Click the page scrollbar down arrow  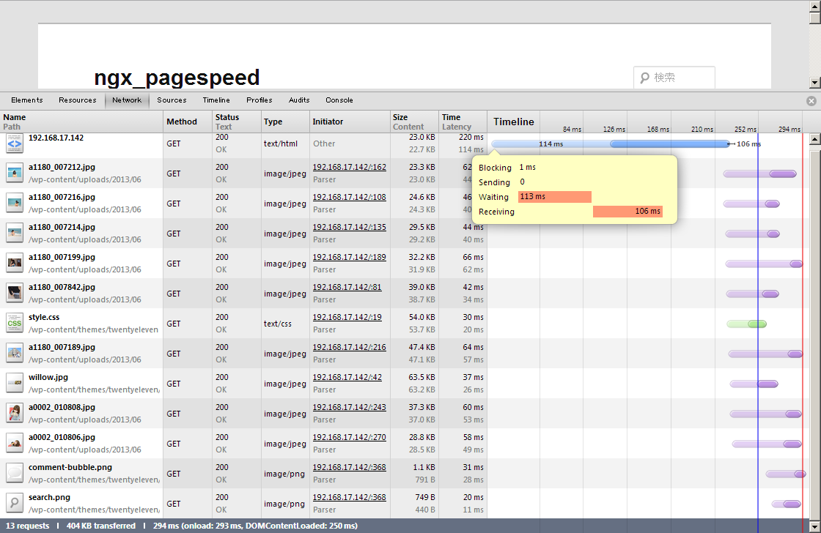pos(814,83)
